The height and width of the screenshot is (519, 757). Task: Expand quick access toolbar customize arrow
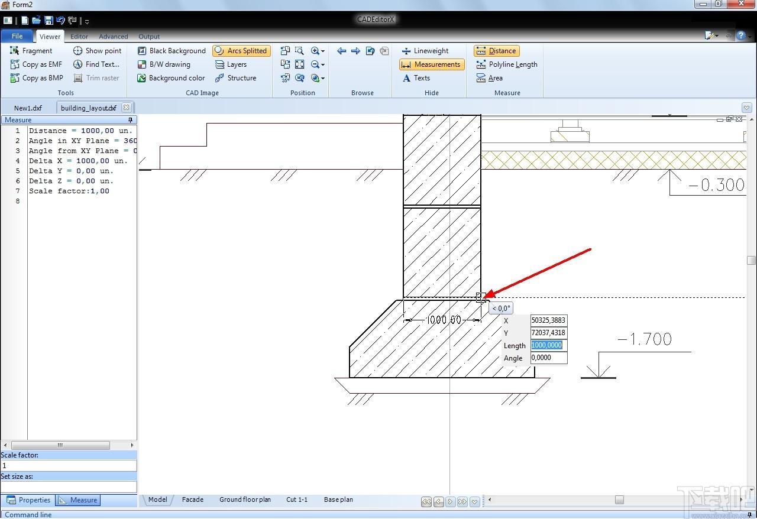(87, 21)
